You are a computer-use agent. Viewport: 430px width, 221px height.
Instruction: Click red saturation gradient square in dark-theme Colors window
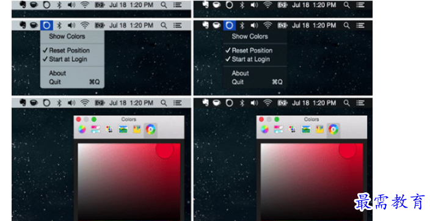312,182
